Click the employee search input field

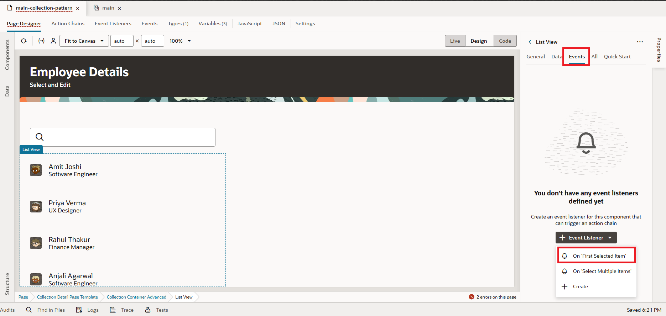pyautogui.click(x=123, y=137)
